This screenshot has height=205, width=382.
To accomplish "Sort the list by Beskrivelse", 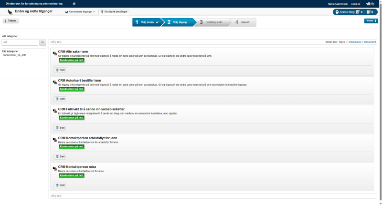I will tap(355, 42).
